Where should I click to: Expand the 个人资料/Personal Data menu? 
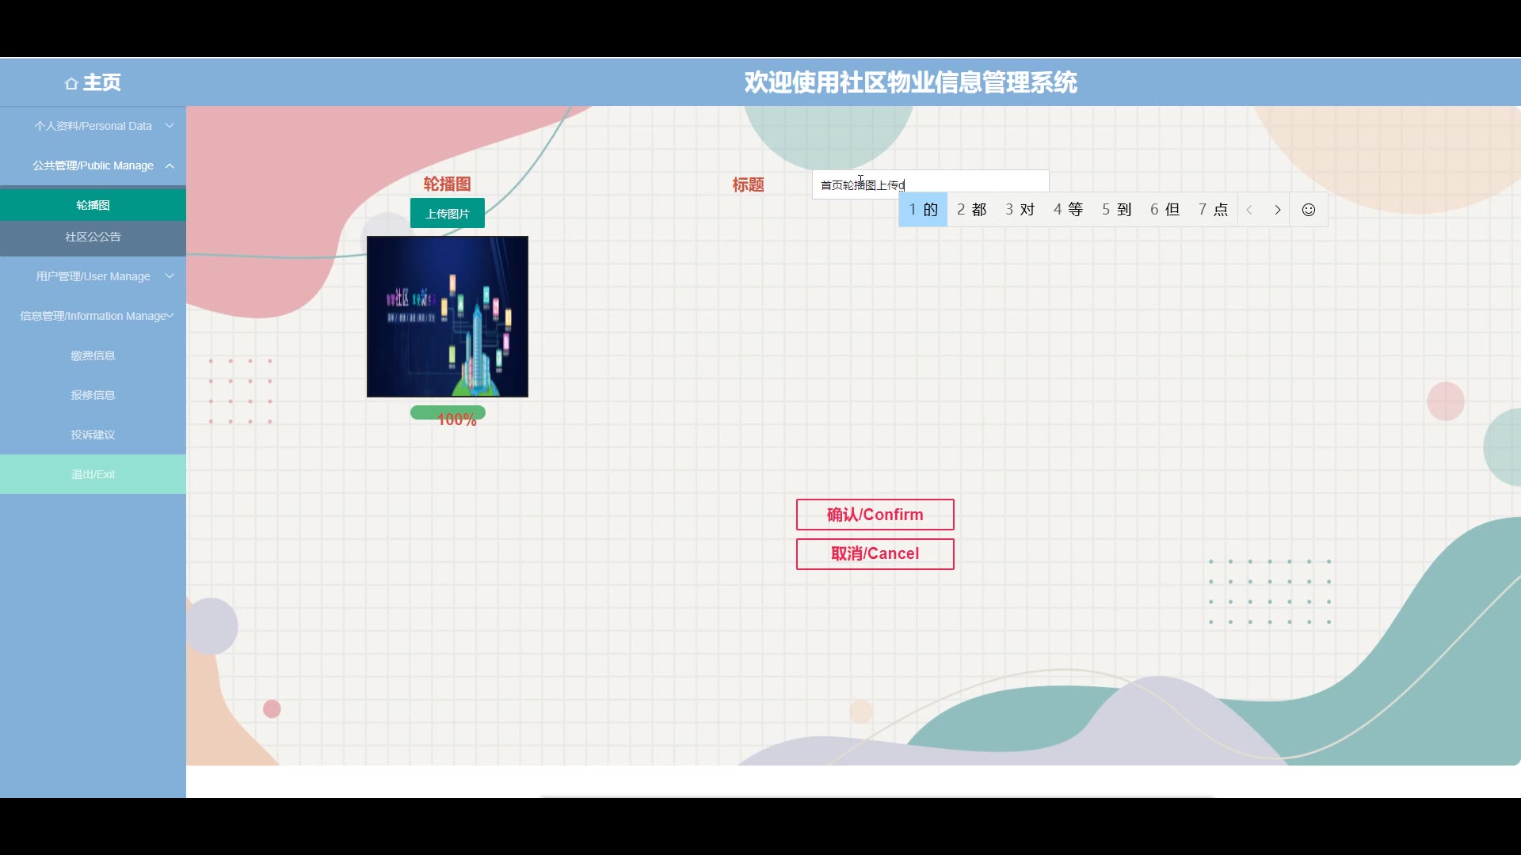[x=93, y=126]
